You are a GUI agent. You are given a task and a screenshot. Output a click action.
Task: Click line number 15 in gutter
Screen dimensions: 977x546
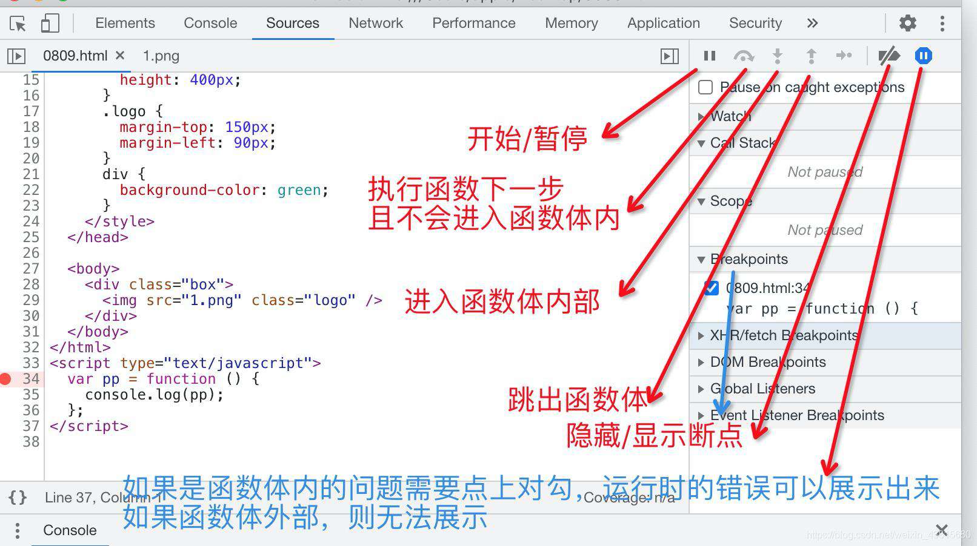pyautogui.click(x=31, y=80)
